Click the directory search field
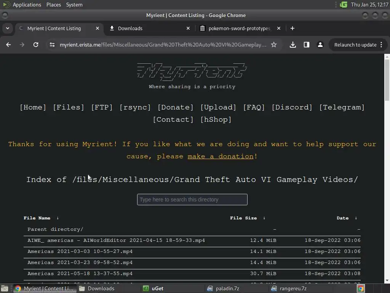The height and width of the screenshot is (293, 390). pos(192,200)
